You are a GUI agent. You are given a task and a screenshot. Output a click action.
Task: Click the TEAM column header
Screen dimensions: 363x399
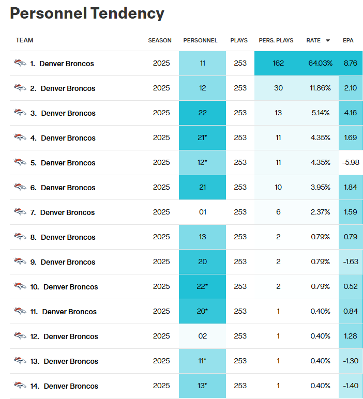coord(24,40)
